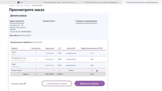Image resolution: width=162 pixels, height=91 pixels.
Task: Click the recipient name Svetlana Burenkova
Action: point(17,23)
